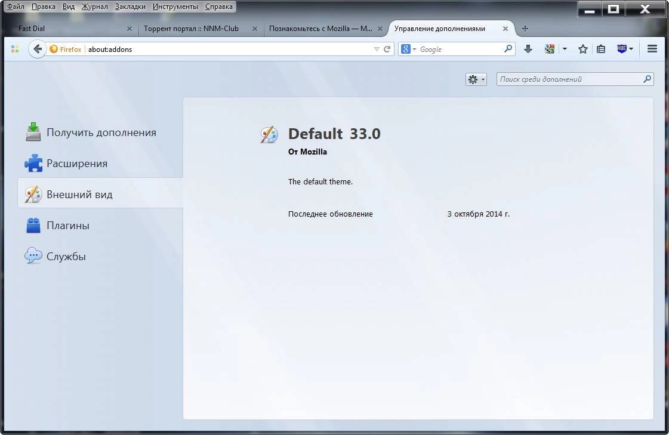Open the Закладки menu
The image size is (669, 435).
point(130,7)
